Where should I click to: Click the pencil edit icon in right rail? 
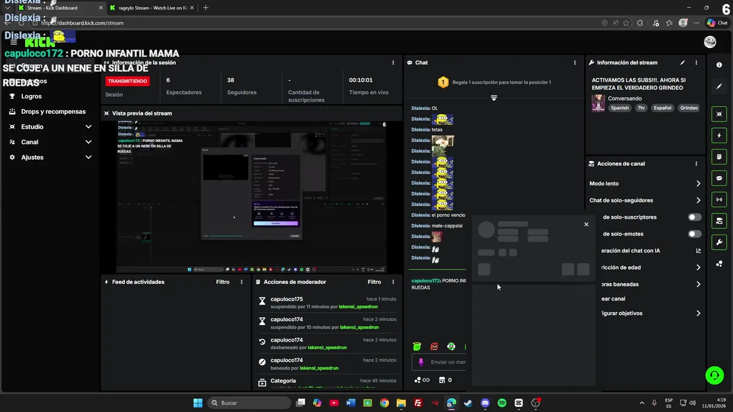[x=719, y=86]
